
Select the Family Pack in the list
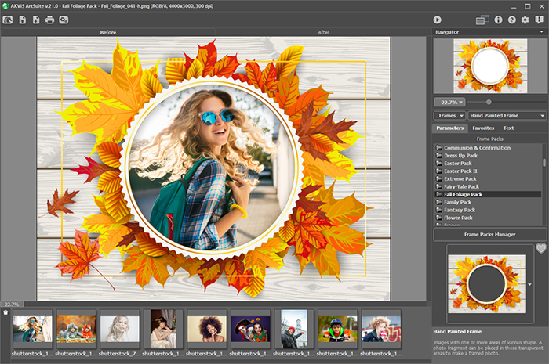click(458, 202)
